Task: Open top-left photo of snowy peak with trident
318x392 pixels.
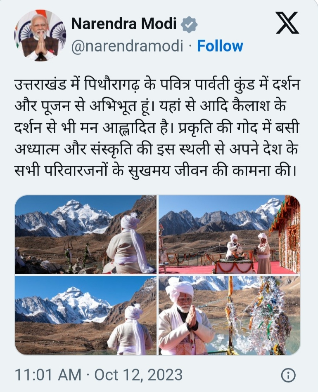Action: (x=85, y=235)
